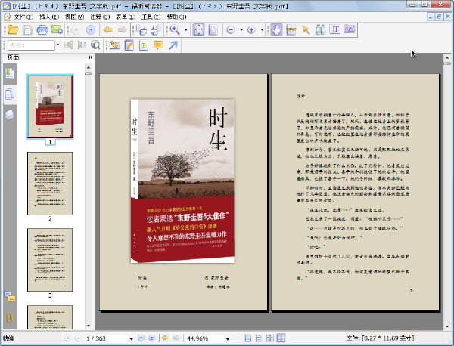This screenshot has width=454, height=346.
Task: Select page 1 thumbnail
Action: 50,107
